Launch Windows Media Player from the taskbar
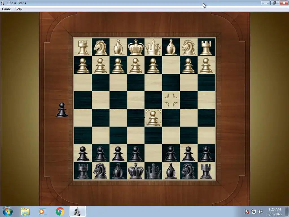This screenshot has height=217, width=289. pyautogui.click(x=42, y=212)
